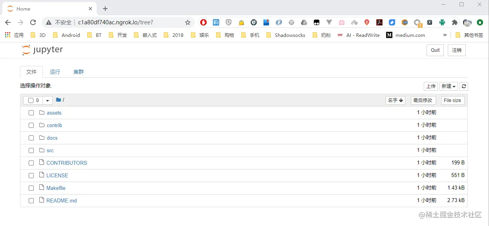The image size is (489, 226).
Task: Open the Extensions puzzle piece menu
Action: [455, 22]
